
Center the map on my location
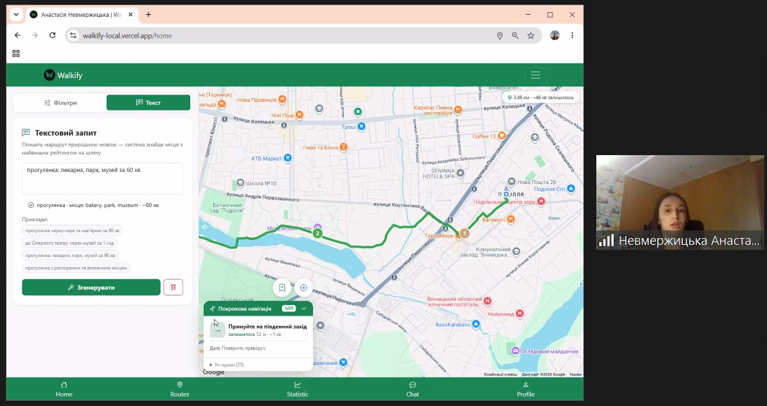coord(304,287)
